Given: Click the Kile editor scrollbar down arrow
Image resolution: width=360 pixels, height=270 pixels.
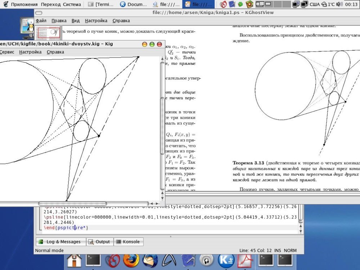Looking at the screenshot, I should 301,231.
